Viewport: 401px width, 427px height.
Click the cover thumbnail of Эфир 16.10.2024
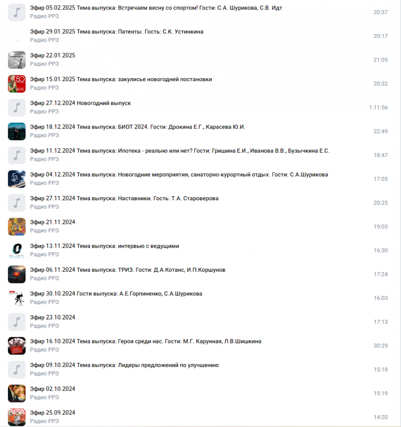pos(17,346)
